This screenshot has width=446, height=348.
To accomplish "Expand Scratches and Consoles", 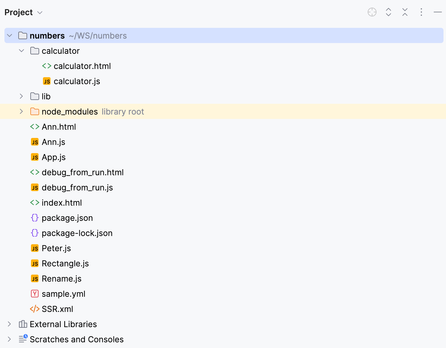I will click(9, 339).
